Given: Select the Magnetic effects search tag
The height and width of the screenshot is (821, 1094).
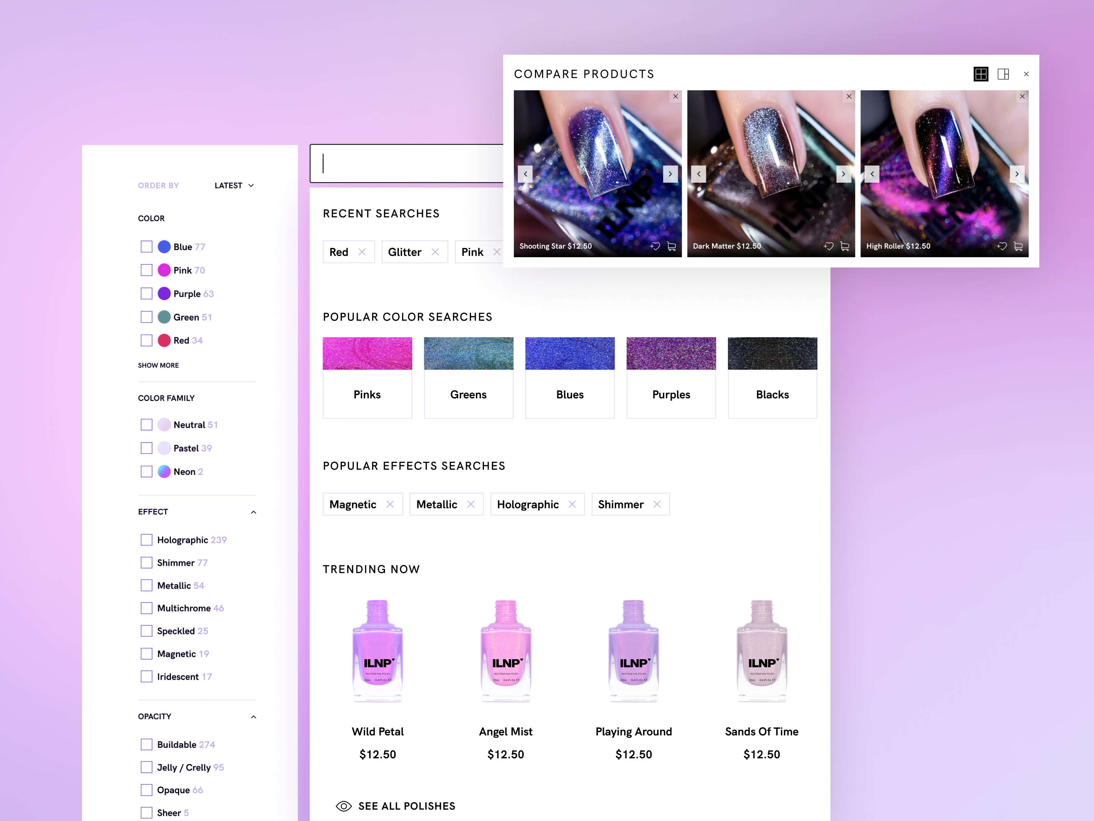Looking at the screenshot, I should (352, 504).
